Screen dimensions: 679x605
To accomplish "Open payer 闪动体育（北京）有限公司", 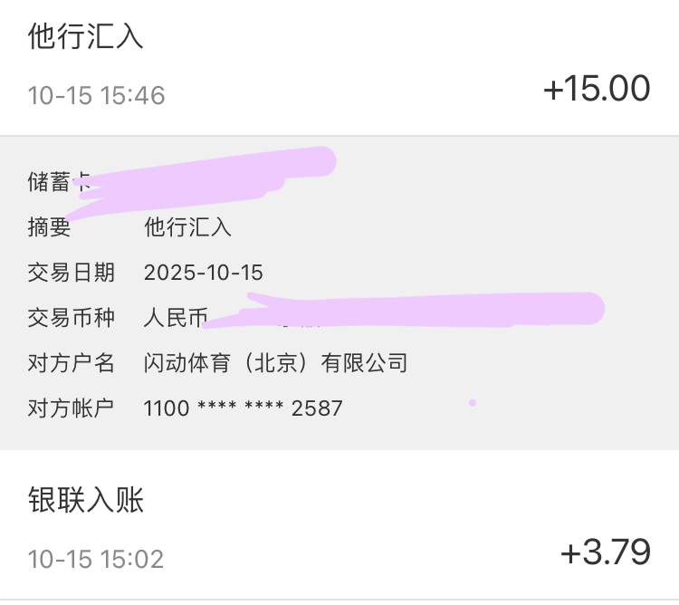I will (275, 363).
